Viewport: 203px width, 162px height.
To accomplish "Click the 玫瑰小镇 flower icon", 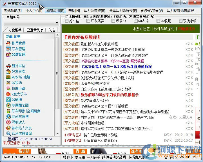I will click(x=8, y=88).
